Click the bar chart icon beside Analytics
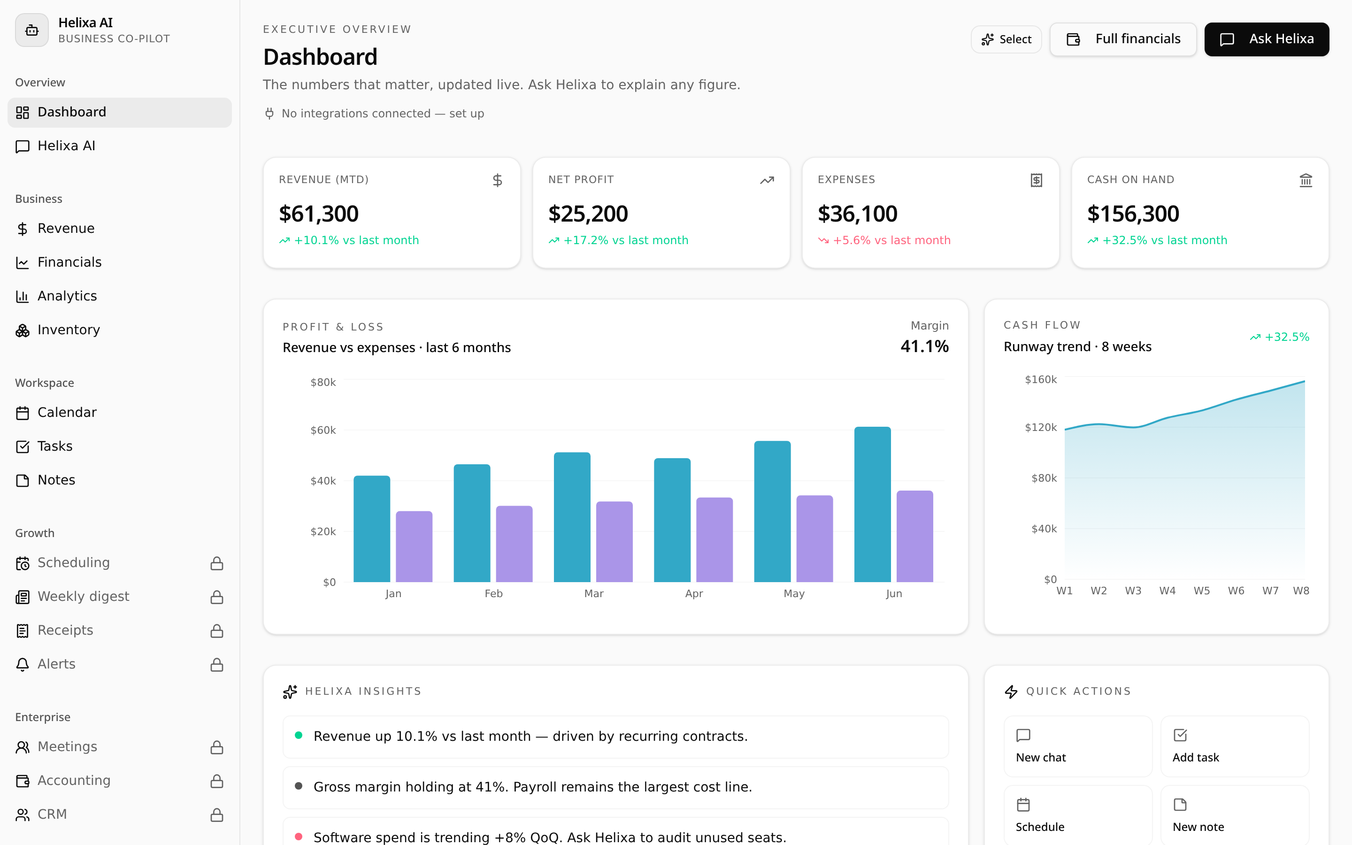The image size is (1352, 845). coord(23,296)
